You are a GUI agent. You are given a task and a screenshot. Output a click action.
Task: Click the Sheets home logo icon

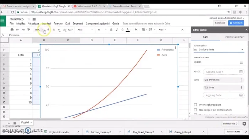pos(3,21)
